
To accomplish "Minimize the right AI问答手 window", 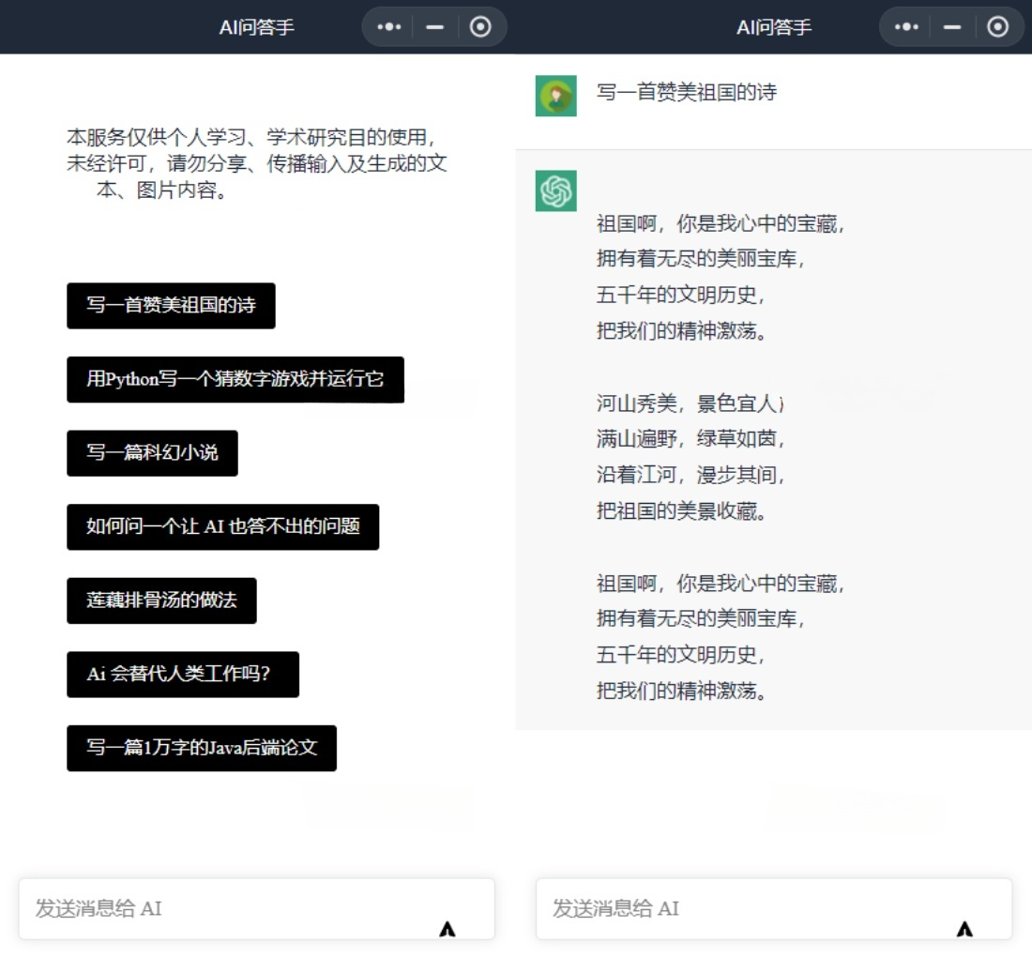I will coord(951,26).
